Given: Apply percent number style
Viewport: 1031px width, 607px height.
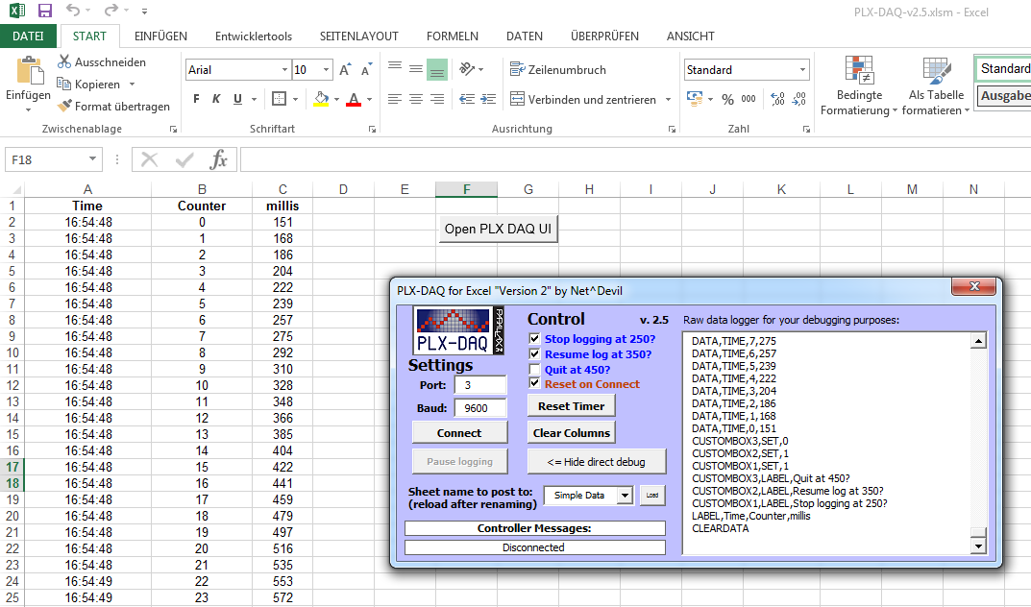Looking at the screenshot, I should (x=727, y=99).
